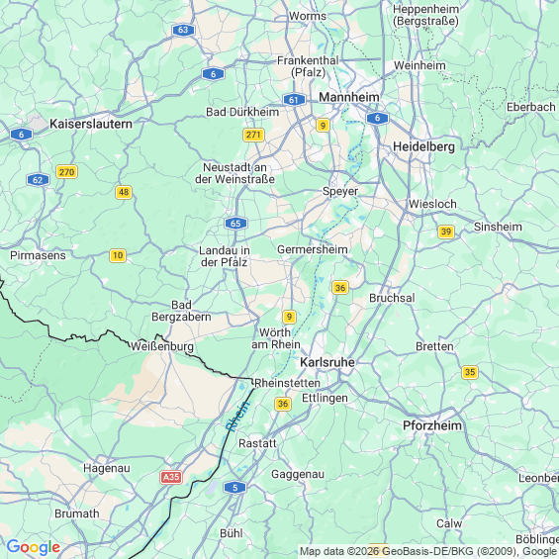Viewport: 559px width, 559px height.
Task: Click the blue 61 autobahn shield
Action: (x=294, y=100)
